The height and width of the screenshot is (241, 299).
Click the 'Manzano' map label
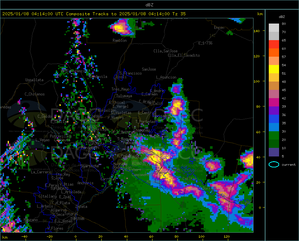[x=31, y=220]
